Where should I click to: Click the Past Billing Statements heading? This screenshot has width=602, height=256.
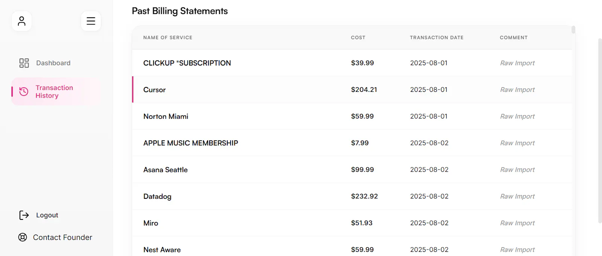tap(180, 11)
